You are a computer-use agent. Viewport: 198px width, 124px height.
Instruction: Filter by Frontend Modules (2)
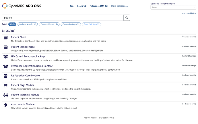pyautogui.click(x=49, y=24)
